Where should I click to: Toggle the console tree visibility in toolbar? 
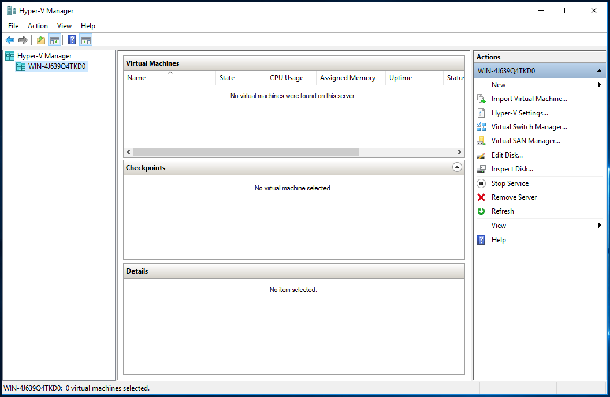click(54, 39)
